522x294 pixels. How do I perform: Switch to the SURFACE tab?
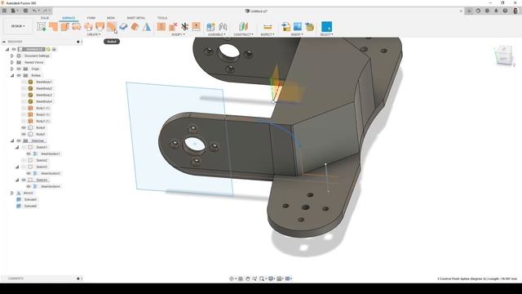coord(69,18)
